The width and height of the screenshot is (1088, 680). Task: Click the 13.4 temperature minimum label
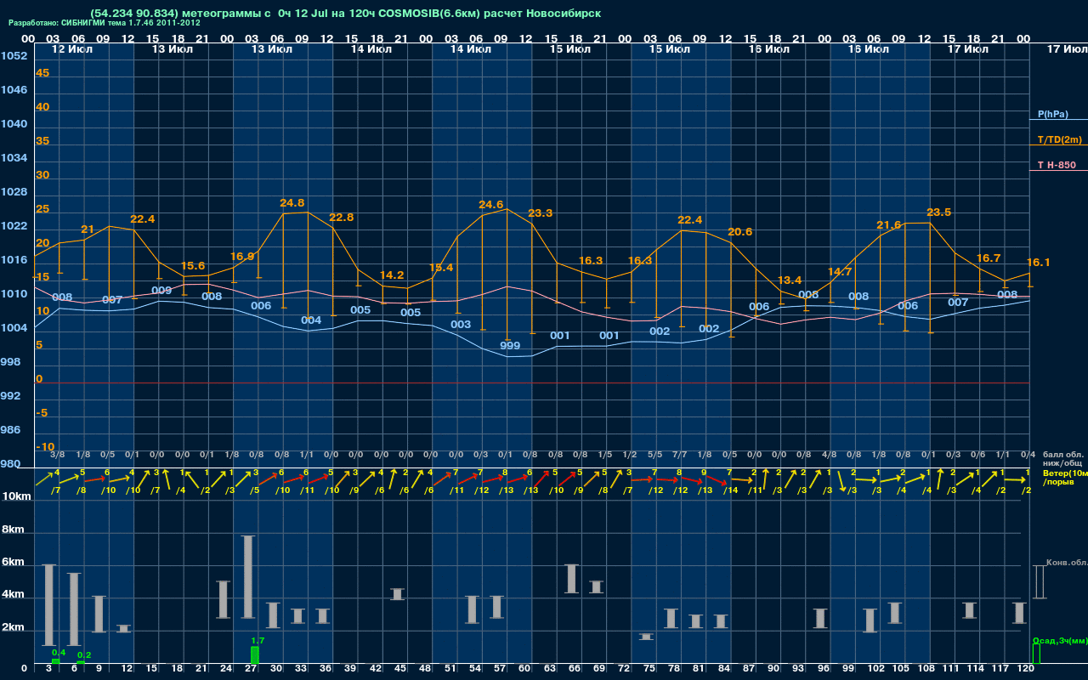(x=790, y=280)
